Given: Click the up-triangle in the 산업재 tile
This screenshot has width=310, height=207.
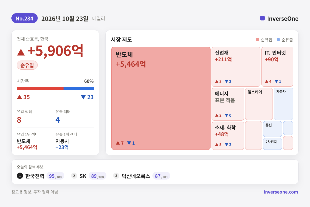Looking at the screenshot, I should (217, 81).
